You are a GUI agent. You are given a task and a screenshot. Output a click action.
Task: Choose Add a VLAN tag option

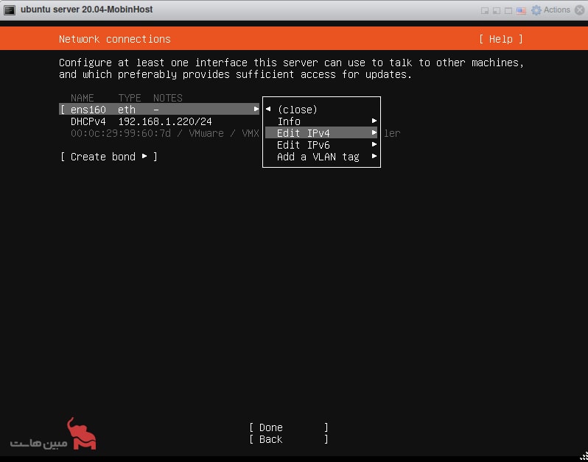pos(321,157)
